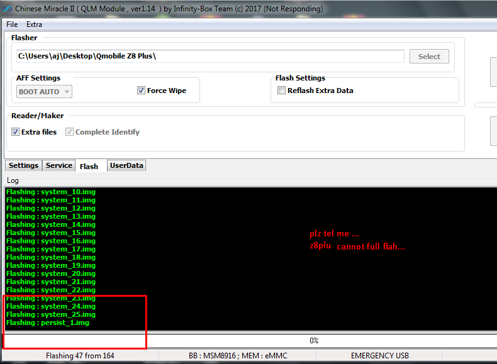Viewport: 497px width, 364px height.
Task: Switch to the Settings tab
Action: click(x=23, y=165)
